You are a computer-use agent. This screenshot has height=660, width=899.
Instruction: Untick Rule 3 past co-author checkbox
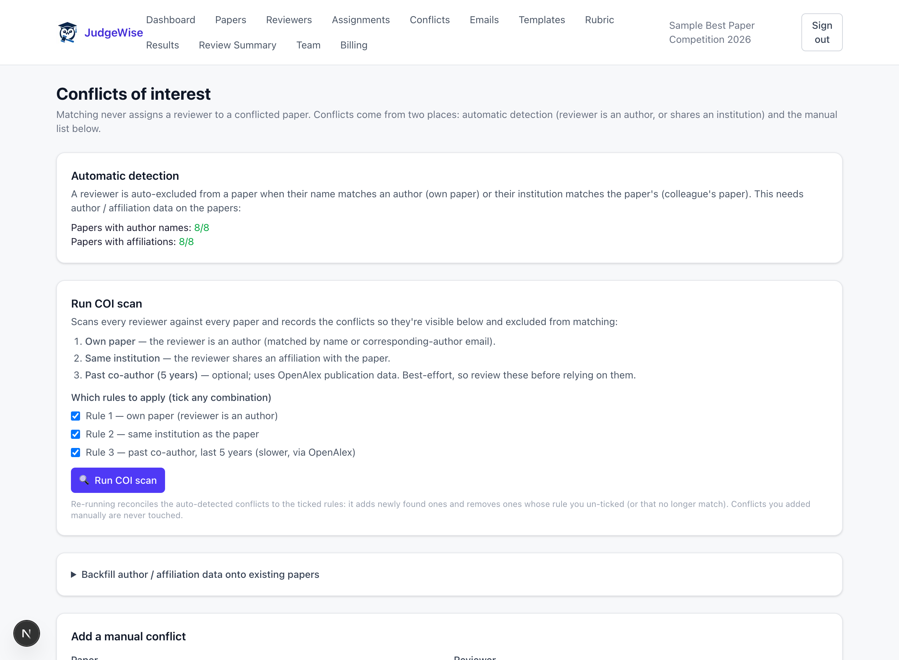point(76,453)
